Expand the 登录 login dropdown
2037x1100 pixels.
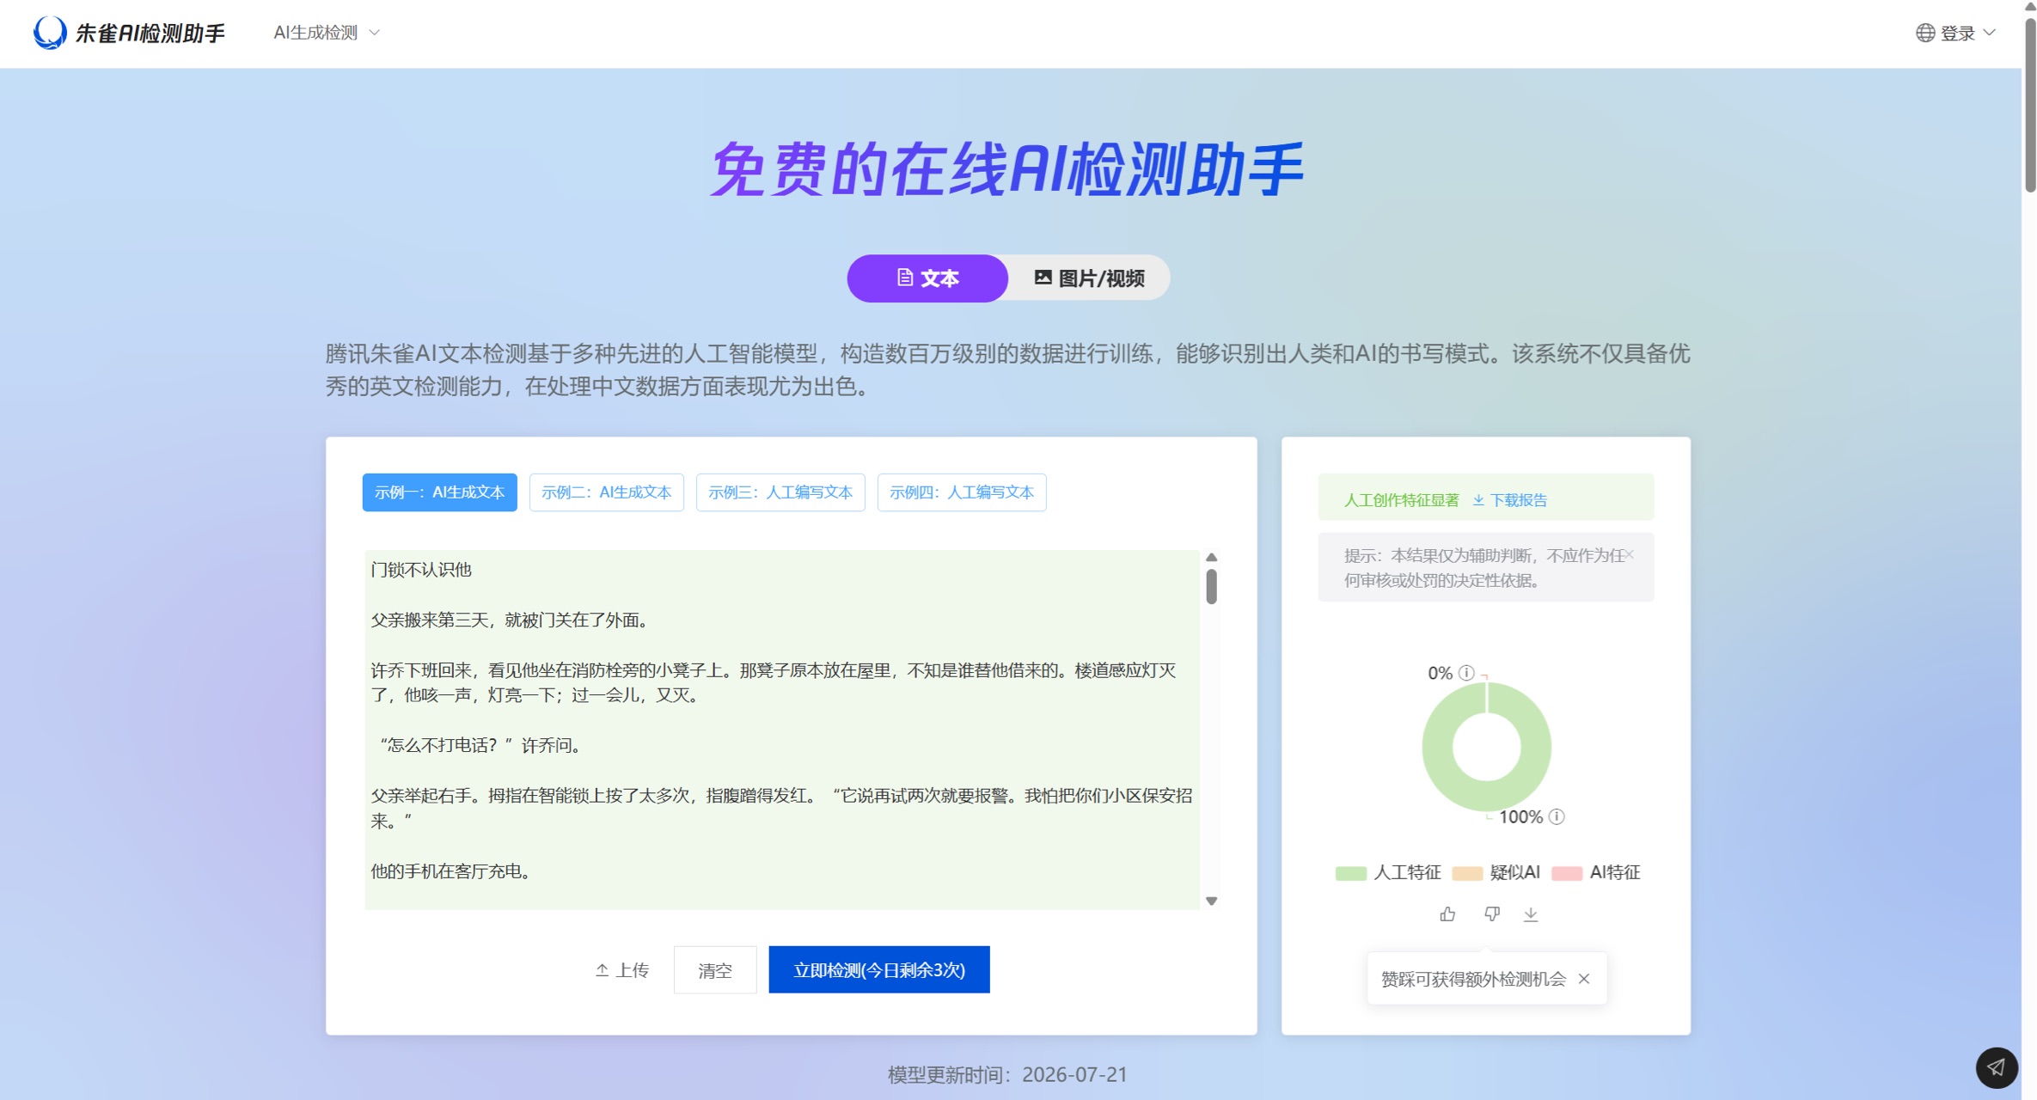(x=1968, y=33)
